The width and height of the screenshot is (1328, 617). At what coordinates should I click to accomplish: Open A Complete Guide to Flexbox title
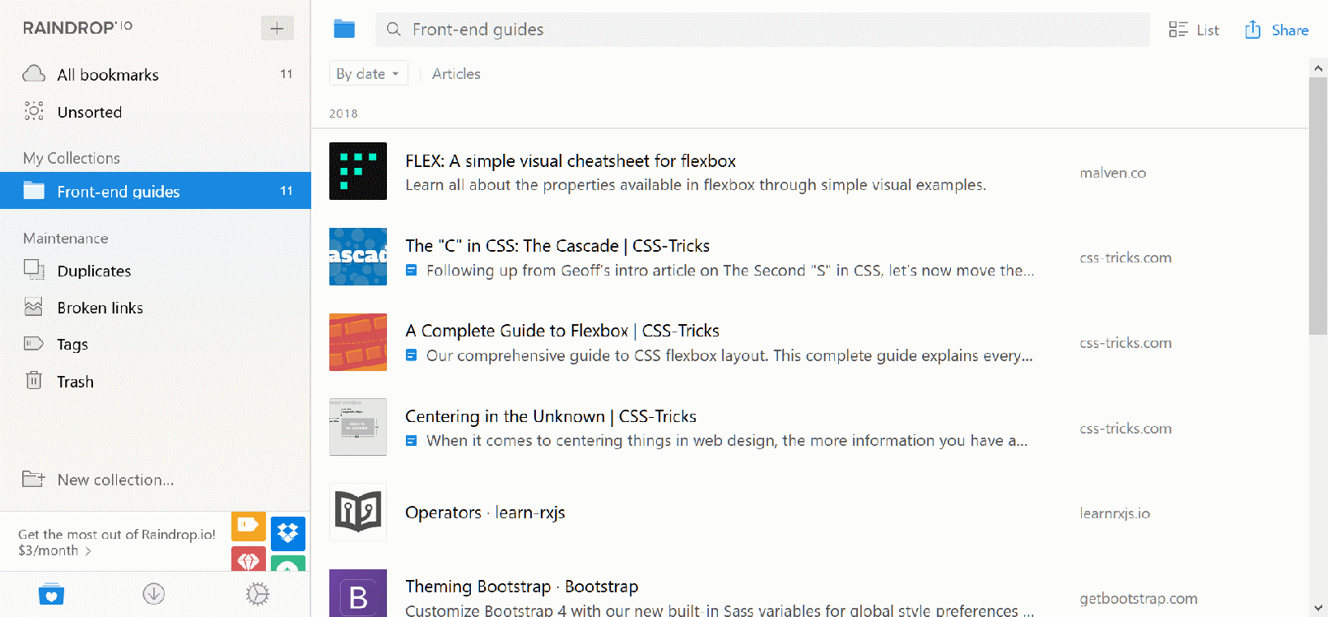562,331
